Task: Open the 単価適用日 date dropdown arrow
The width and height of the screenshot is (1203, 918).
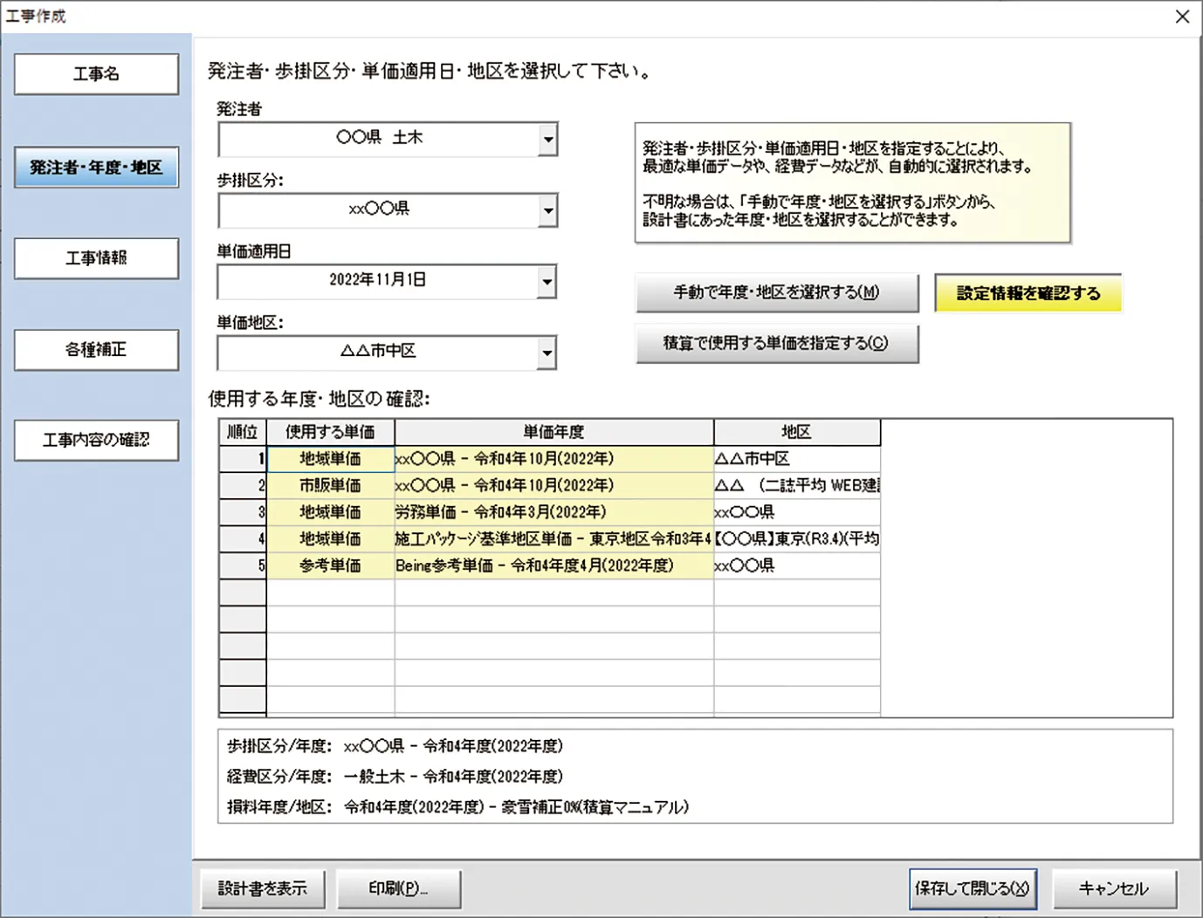Action: point(547,281)
